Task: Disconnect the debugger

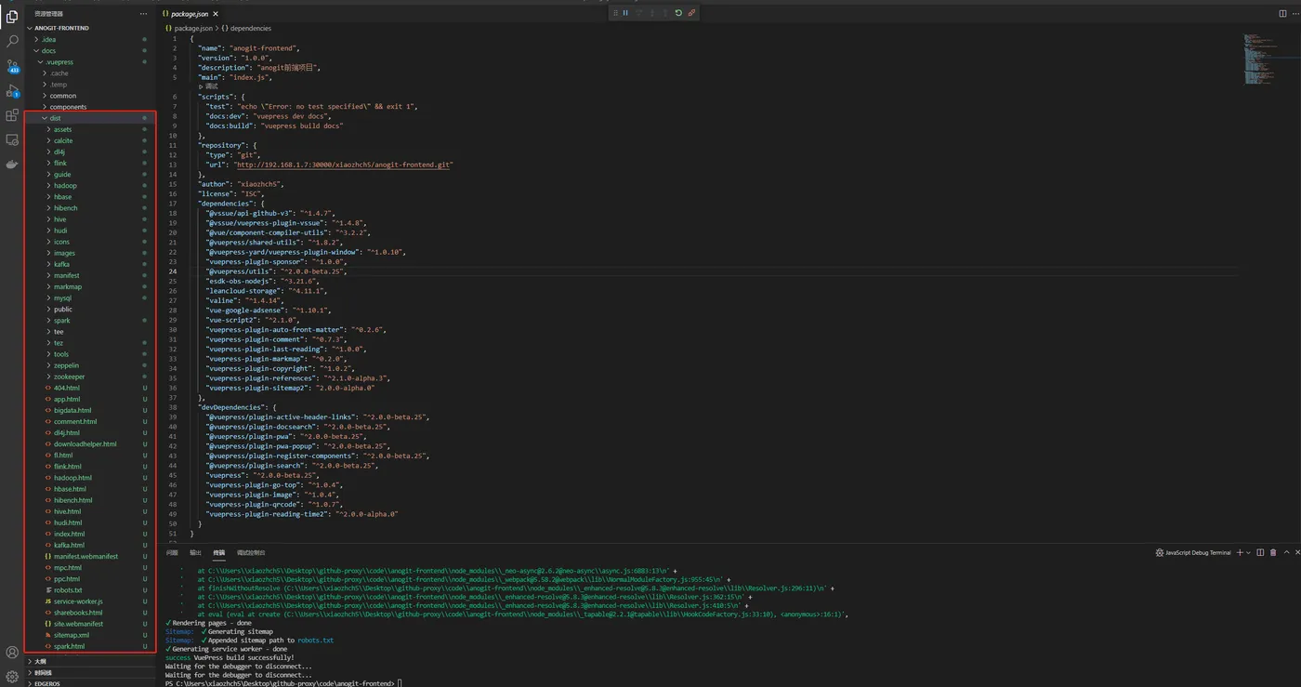Action: pyautogui.click(x=691, y=13)
